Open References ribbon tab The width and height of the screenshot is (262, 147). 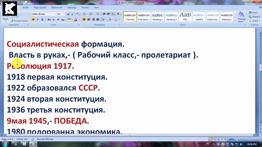click(x=57, y=7)
